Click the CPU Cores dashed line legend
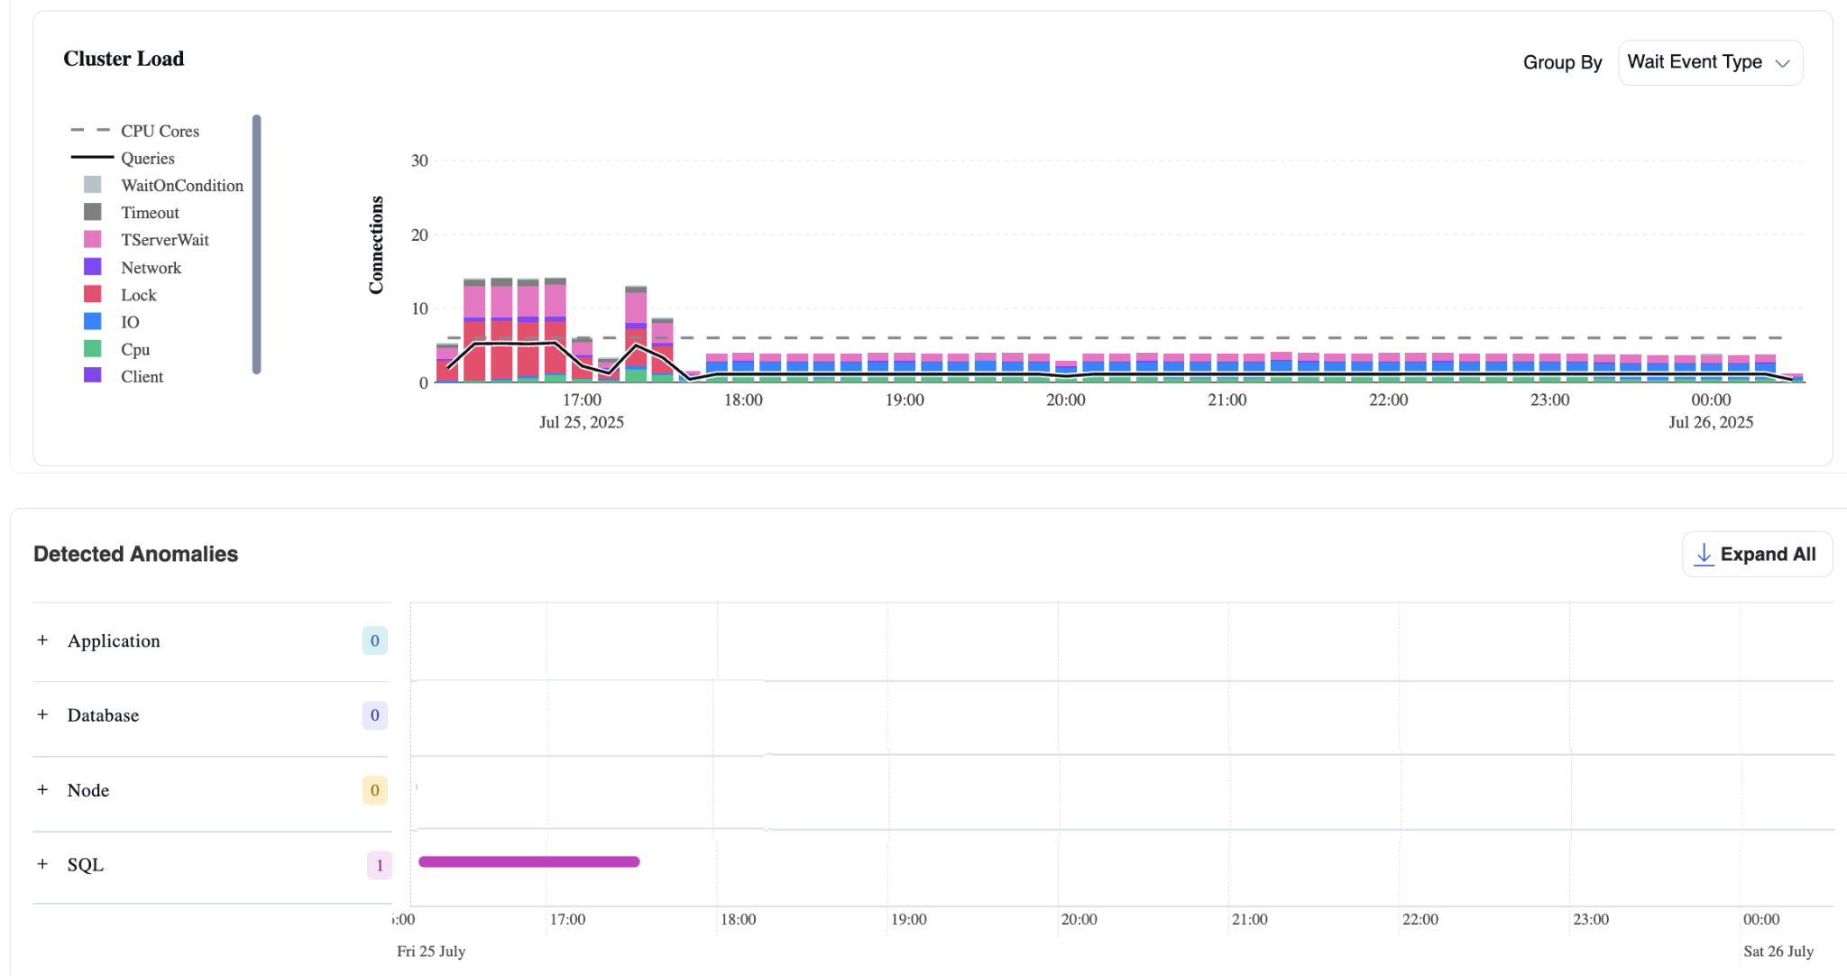 click(x=90, y=131)
